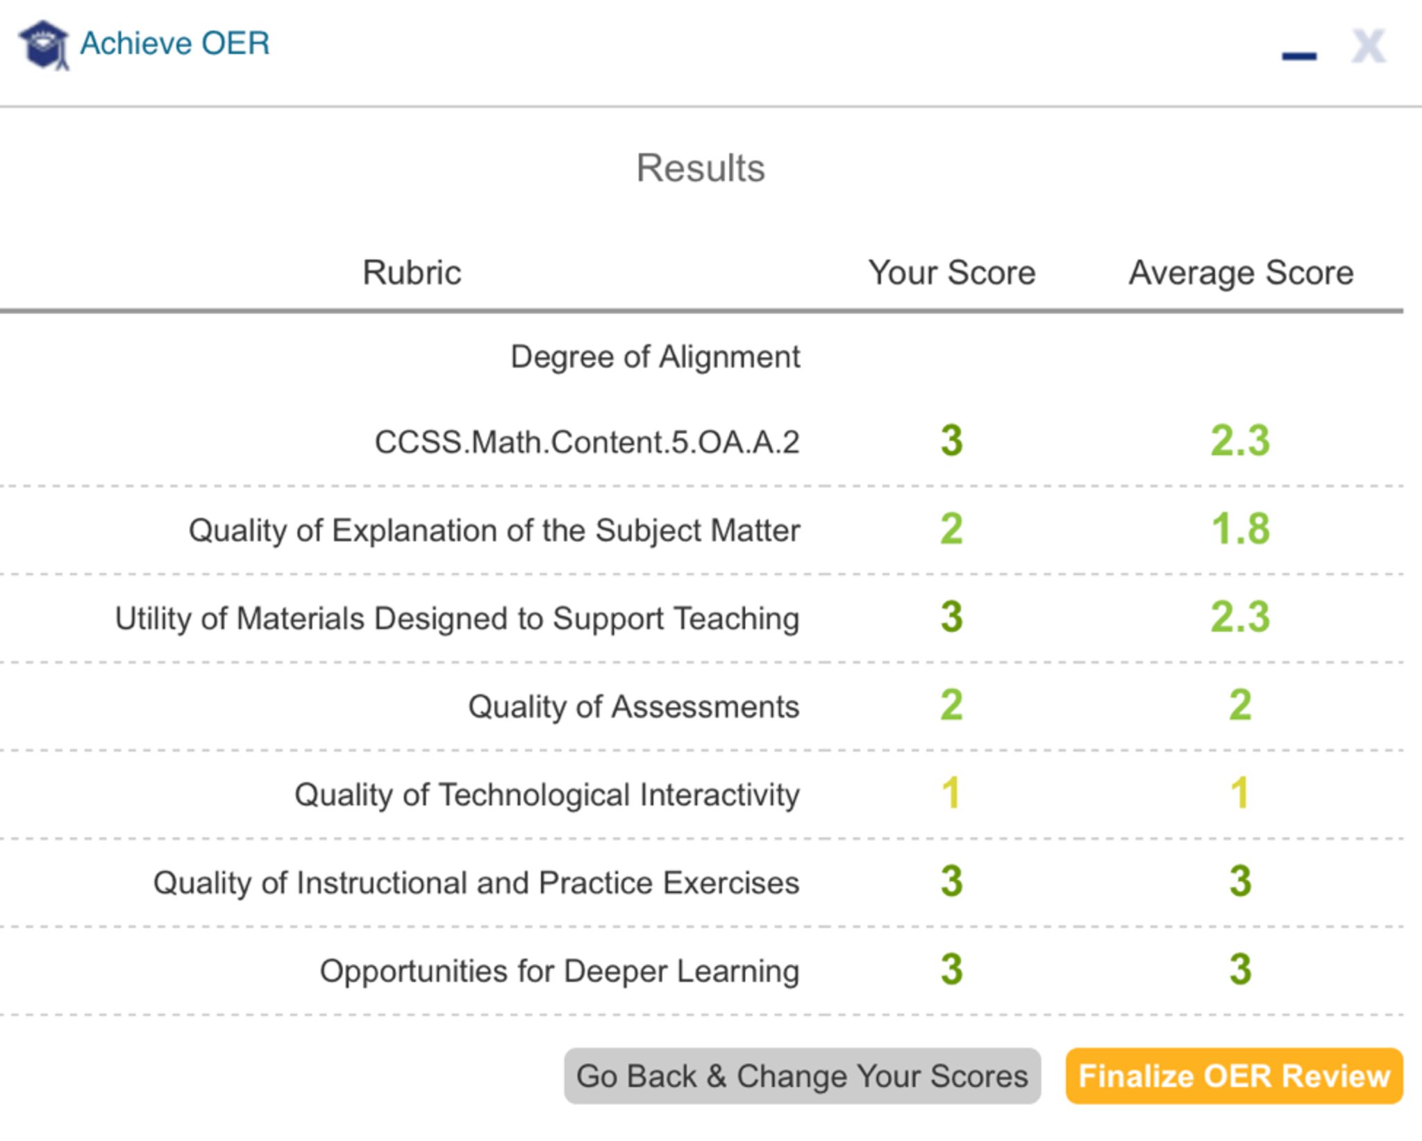Click the Results heading
Viewport: 1422px width, 1141px height.
click(x=701, y=168)
